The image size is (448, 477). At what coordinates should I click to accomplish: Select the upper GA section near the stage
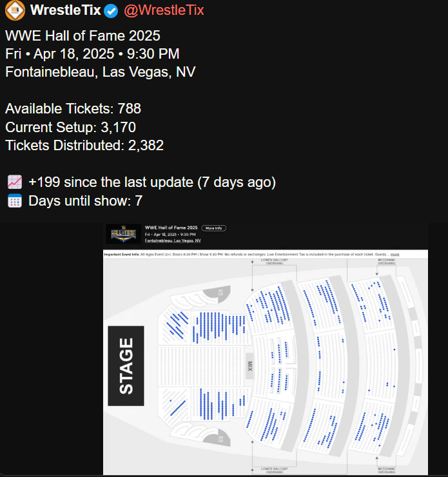(220, 293)
